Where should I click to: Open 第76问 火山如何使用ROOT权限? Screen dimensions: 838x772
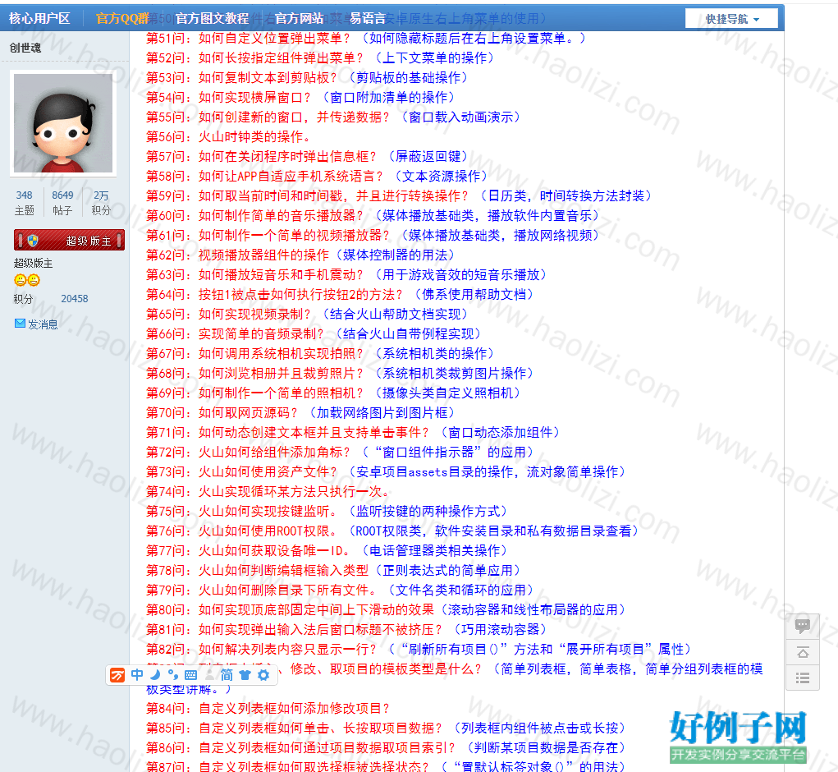point(392,531)
